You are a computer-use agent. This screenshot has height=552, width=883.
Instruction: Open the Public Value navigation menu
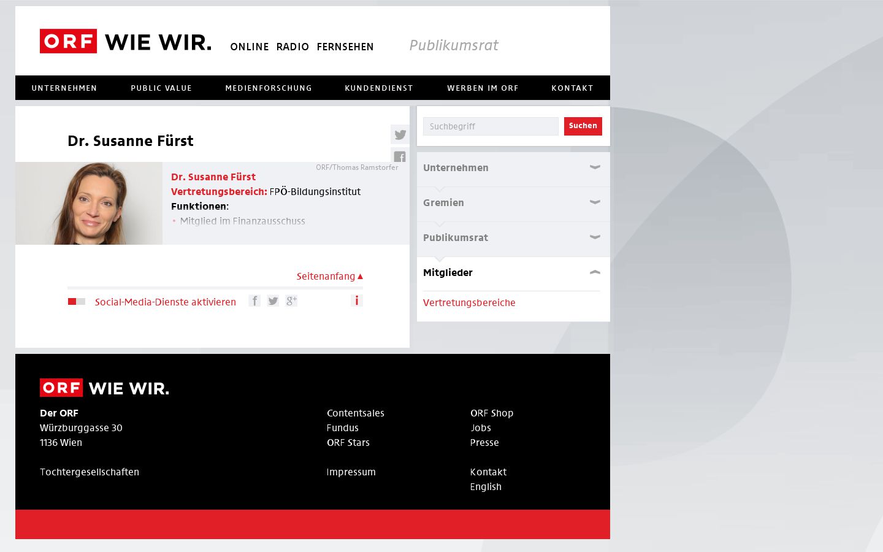pyautogui.click(x=161, y=88)
